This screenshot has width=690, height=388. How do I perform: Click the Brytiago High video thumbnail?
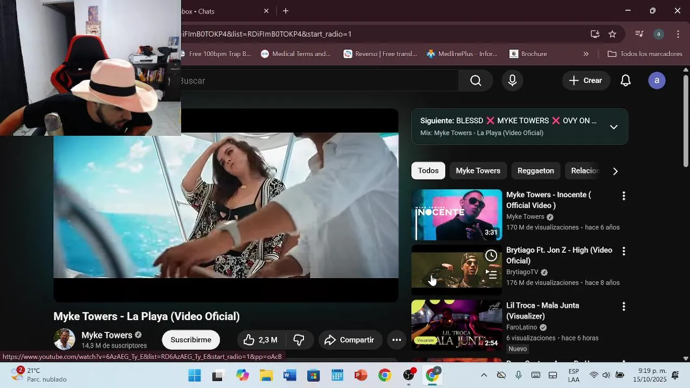[457, 270]
